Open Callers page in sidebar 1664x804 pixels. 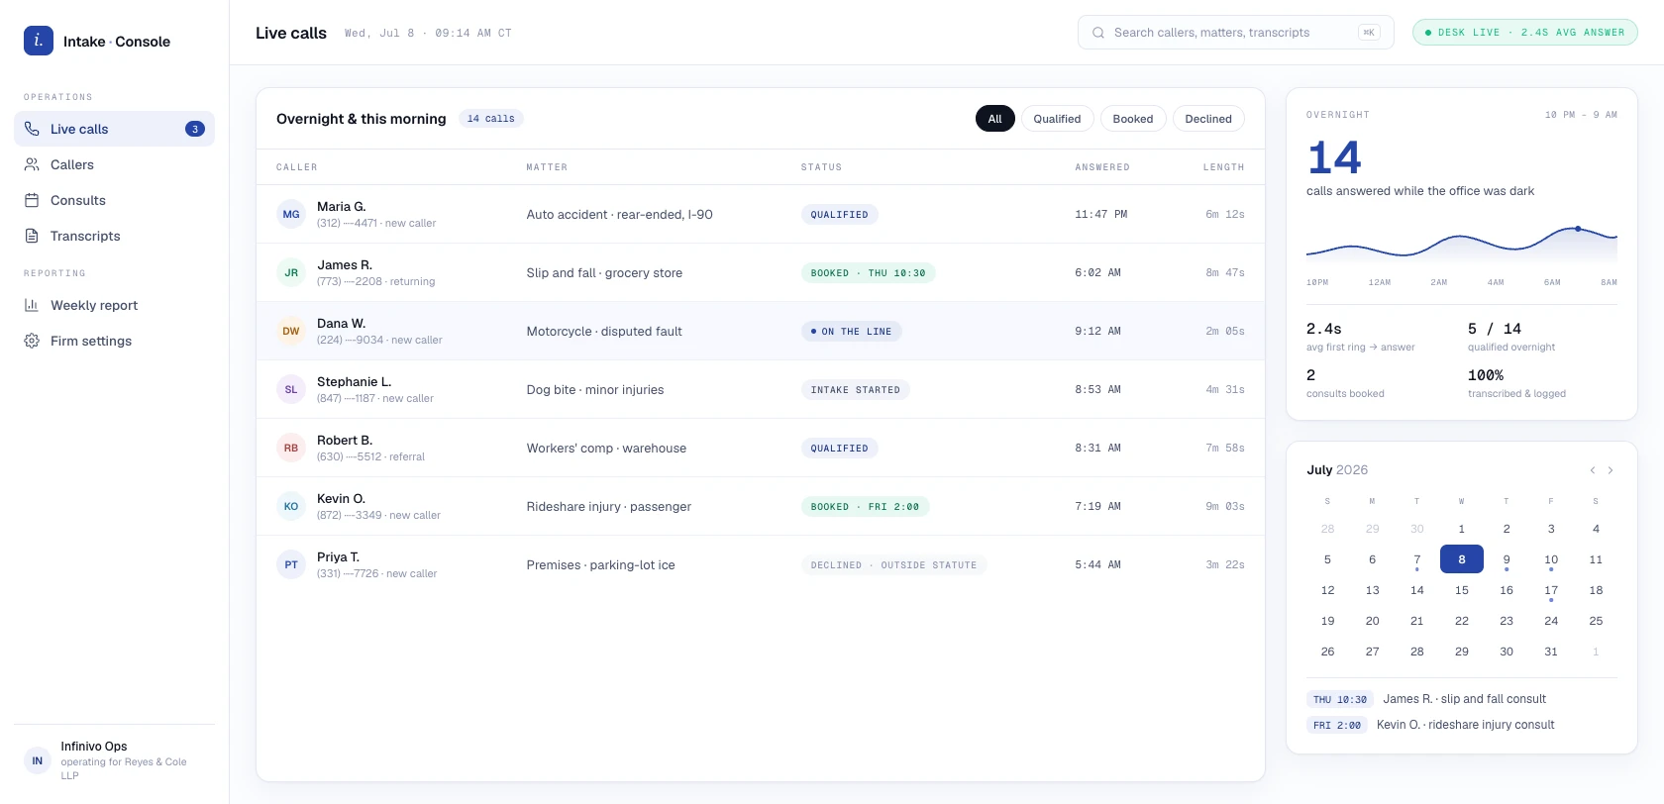tap(114, 164)
